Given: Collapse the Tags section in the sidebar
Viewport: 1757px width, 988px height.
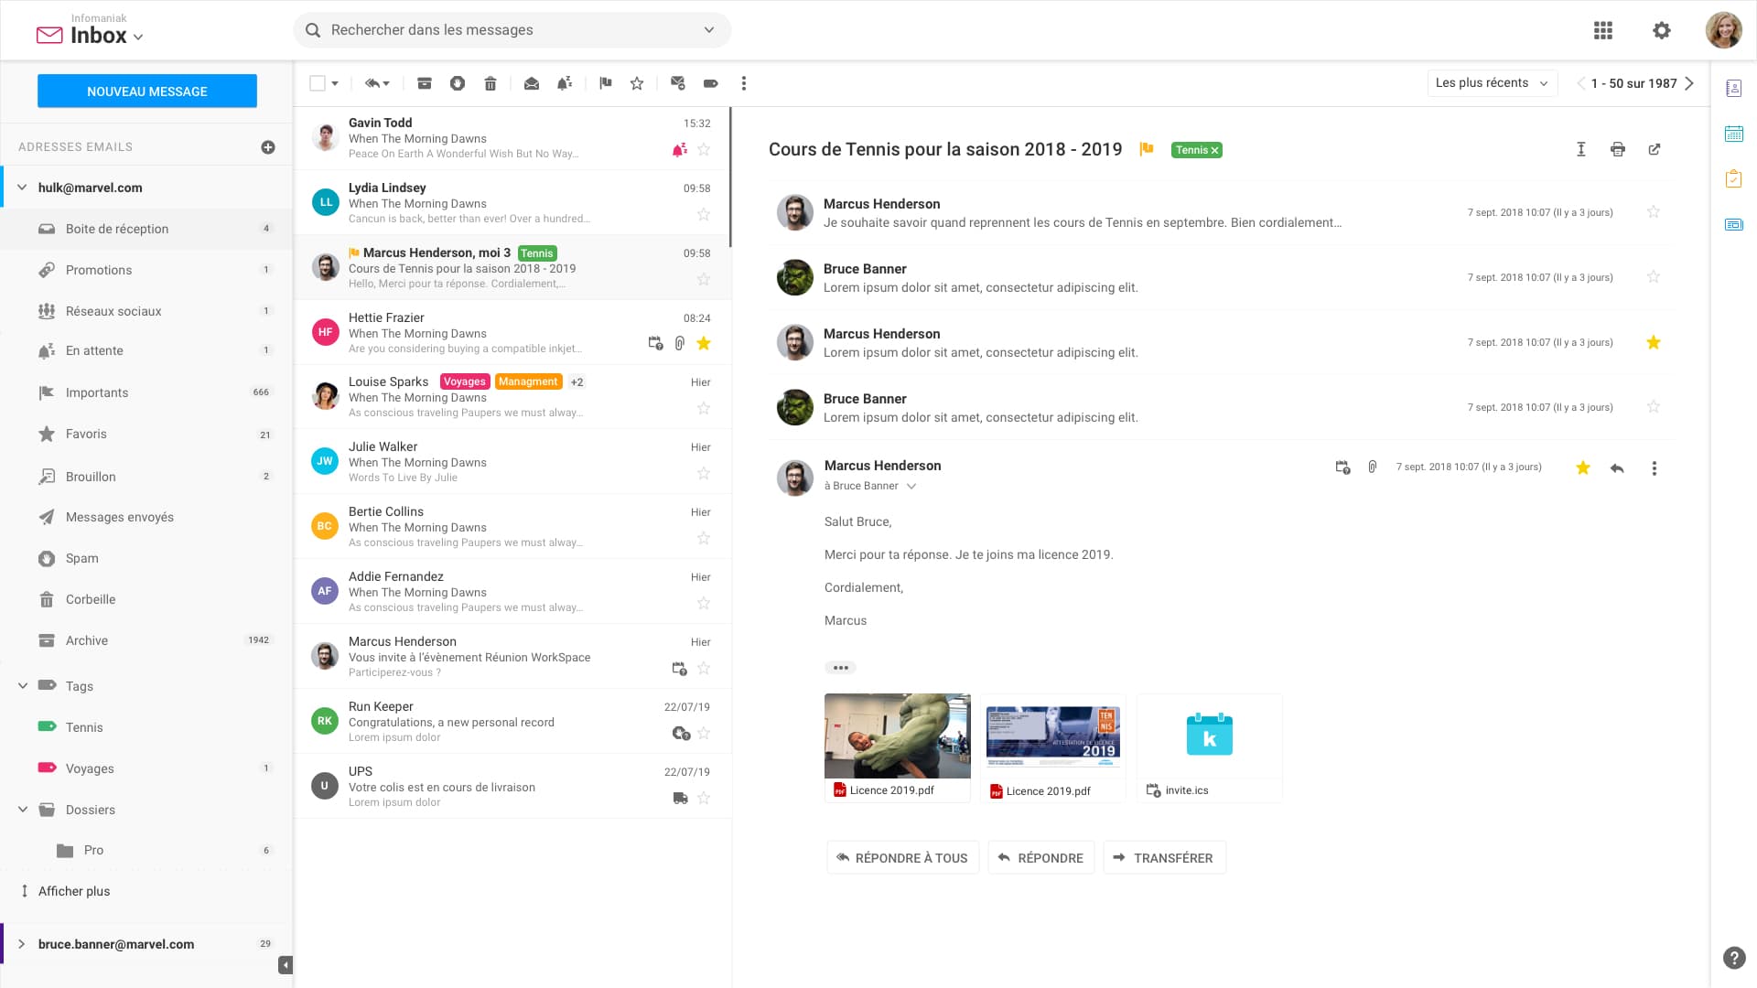Looking at the screenshot, I should [21, 685].
